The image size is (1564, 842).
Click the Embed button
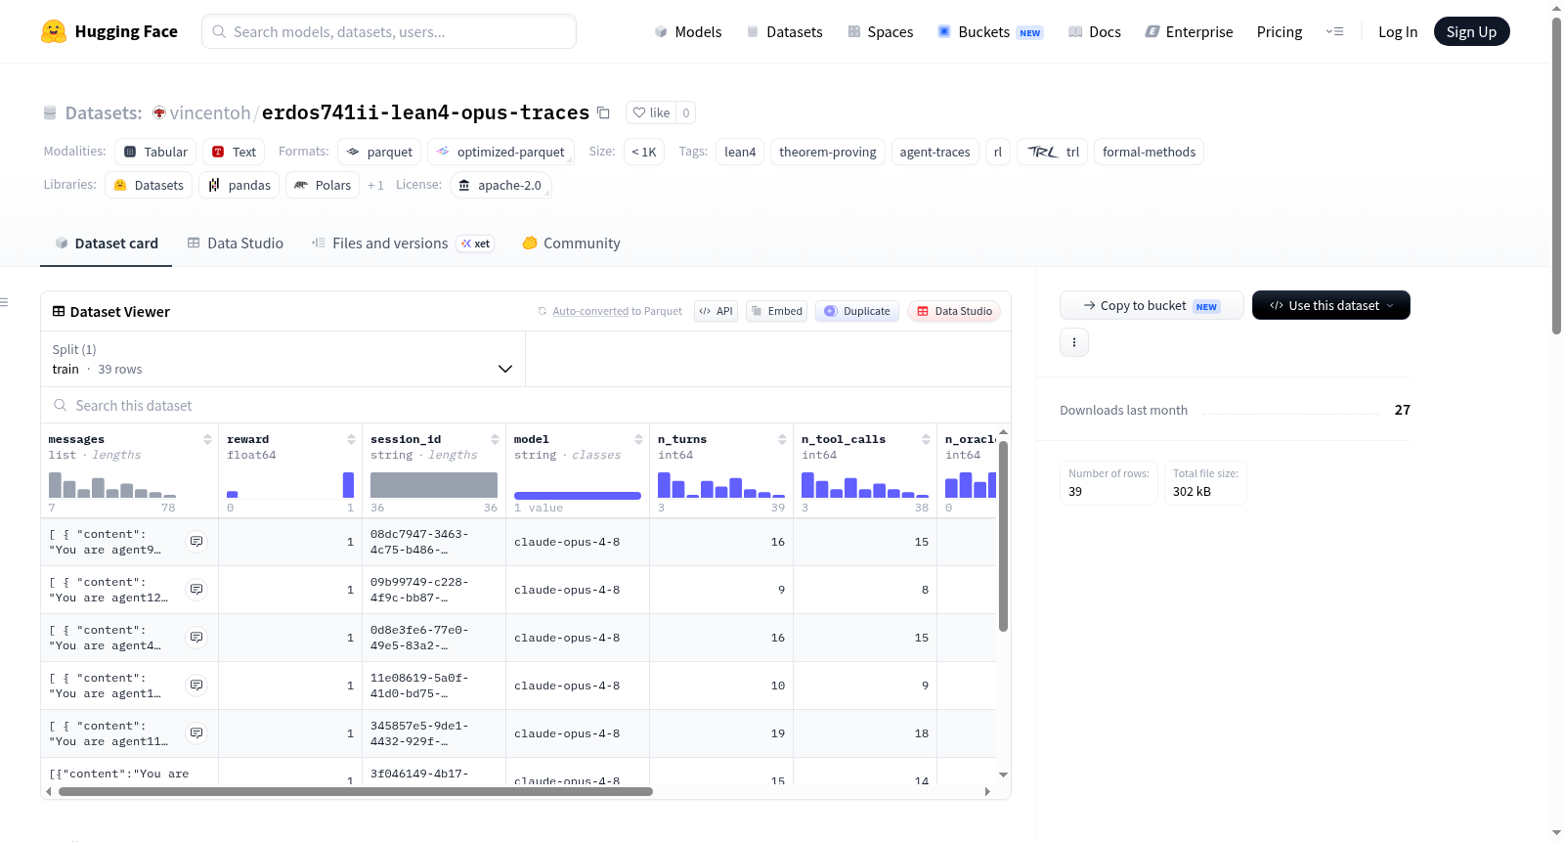coord(776,311)
